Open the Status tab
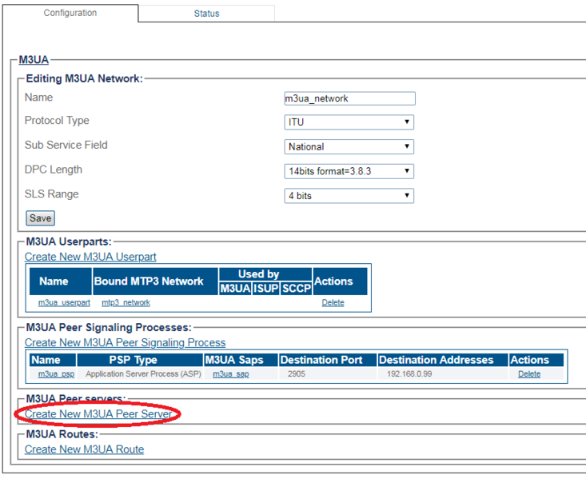586x479 pixels. (206, 14)
